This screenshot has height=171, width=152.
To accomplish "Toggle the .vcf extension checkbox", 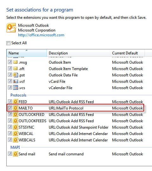I will click(x=10, y=81).
